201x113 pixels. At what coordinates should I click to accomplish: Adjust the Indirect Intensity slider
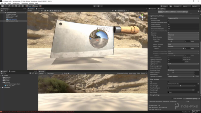tap(181, 72)
